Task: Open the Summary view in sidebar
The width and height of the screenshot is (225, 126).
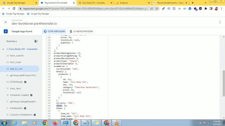Action: (x=12, y=41)
